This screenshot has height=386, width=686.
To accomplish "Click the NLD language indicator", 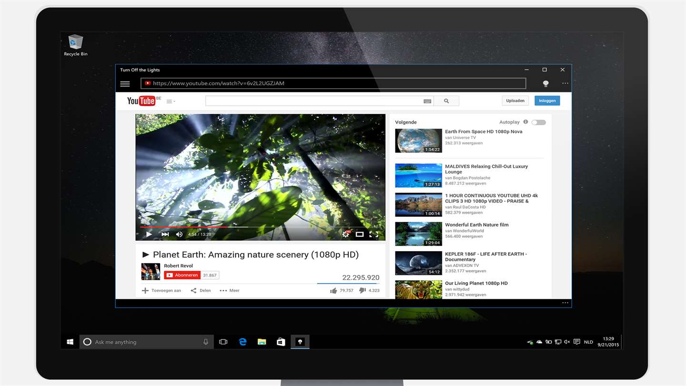I will 588,342.
